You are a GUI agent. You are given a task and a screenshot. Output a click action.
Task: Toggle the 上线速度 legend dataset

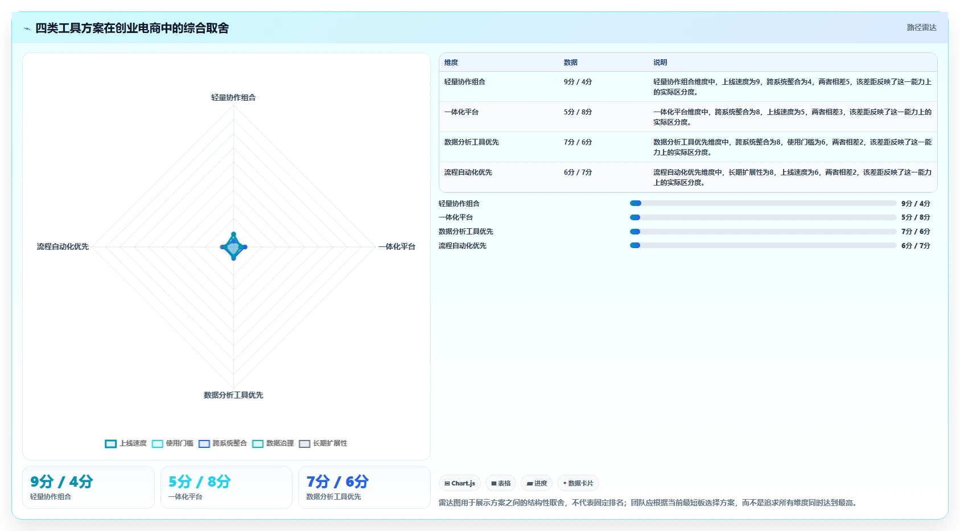pos(126,443)
